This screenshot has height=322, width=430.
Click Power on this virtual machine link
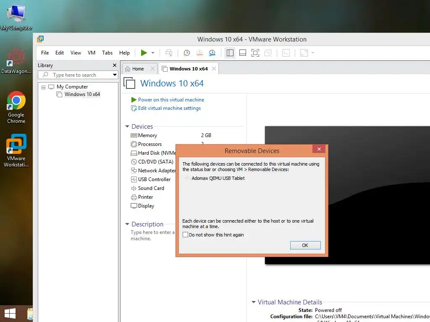point(171,100)
